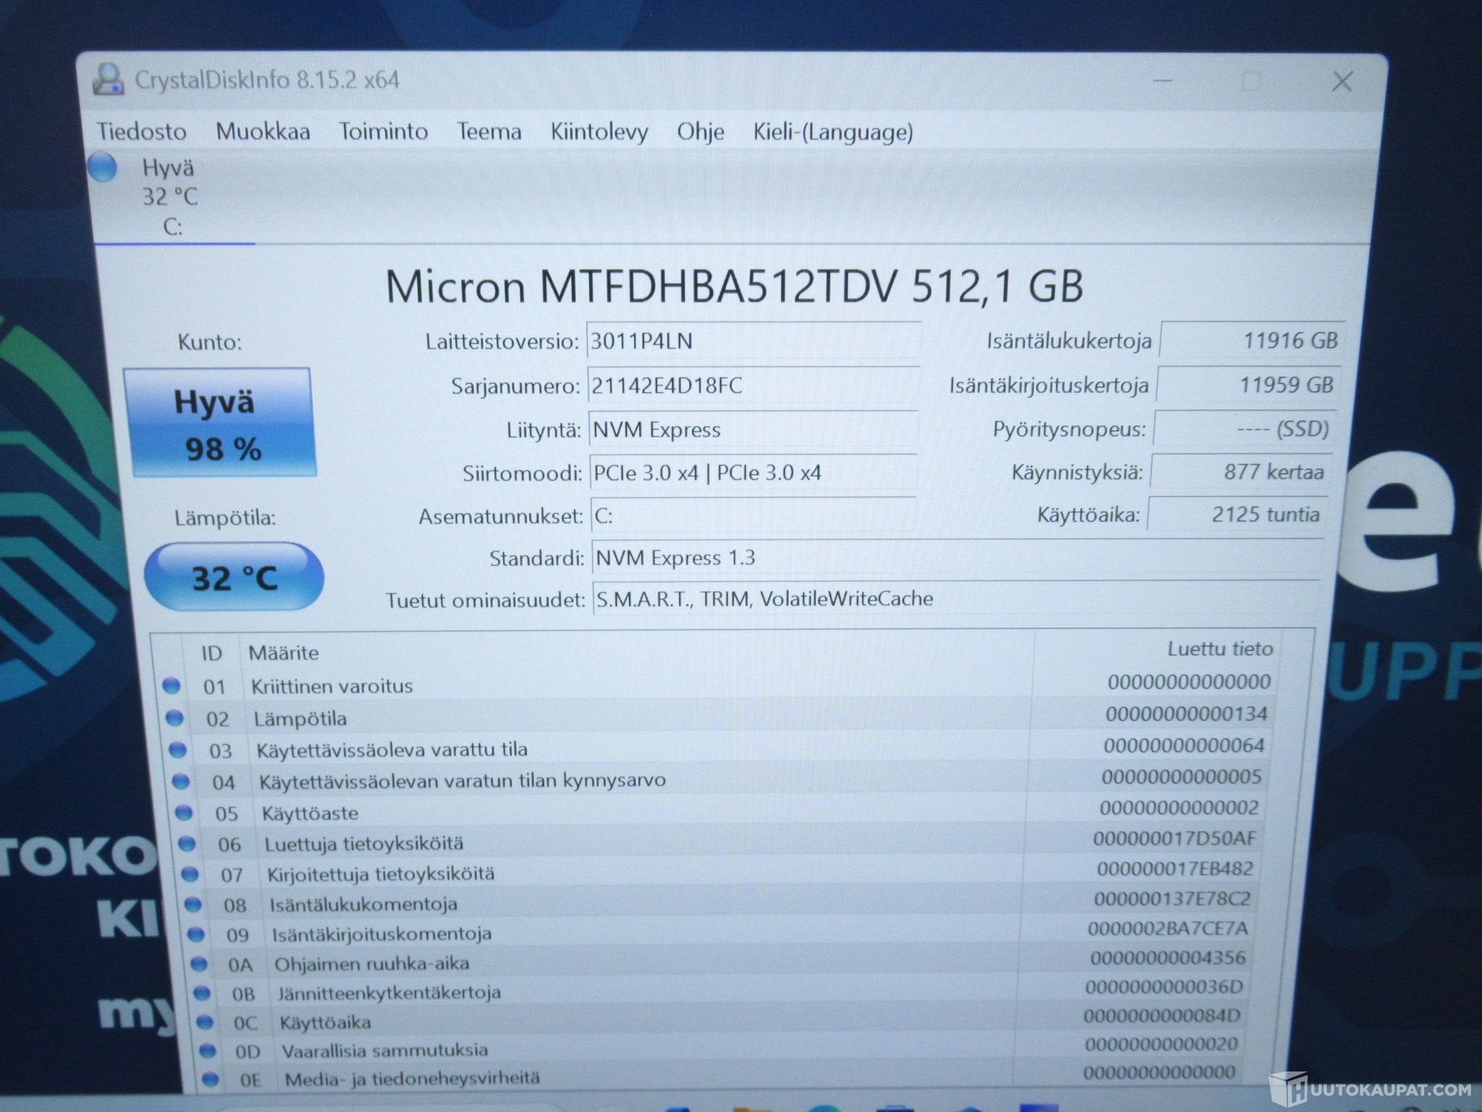The image size is (1482, 1112).
Task: Click raw value 0000002BA7CE7A
Action: pos(1167,928)
